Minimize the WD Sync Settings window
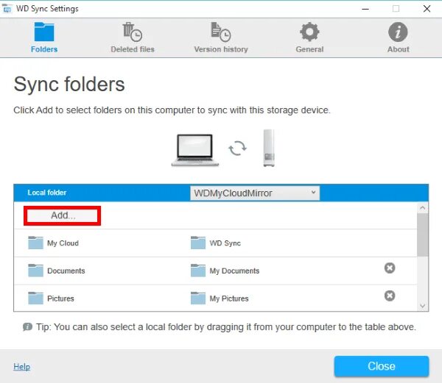The image size is (442, 383). pos(365,9)
